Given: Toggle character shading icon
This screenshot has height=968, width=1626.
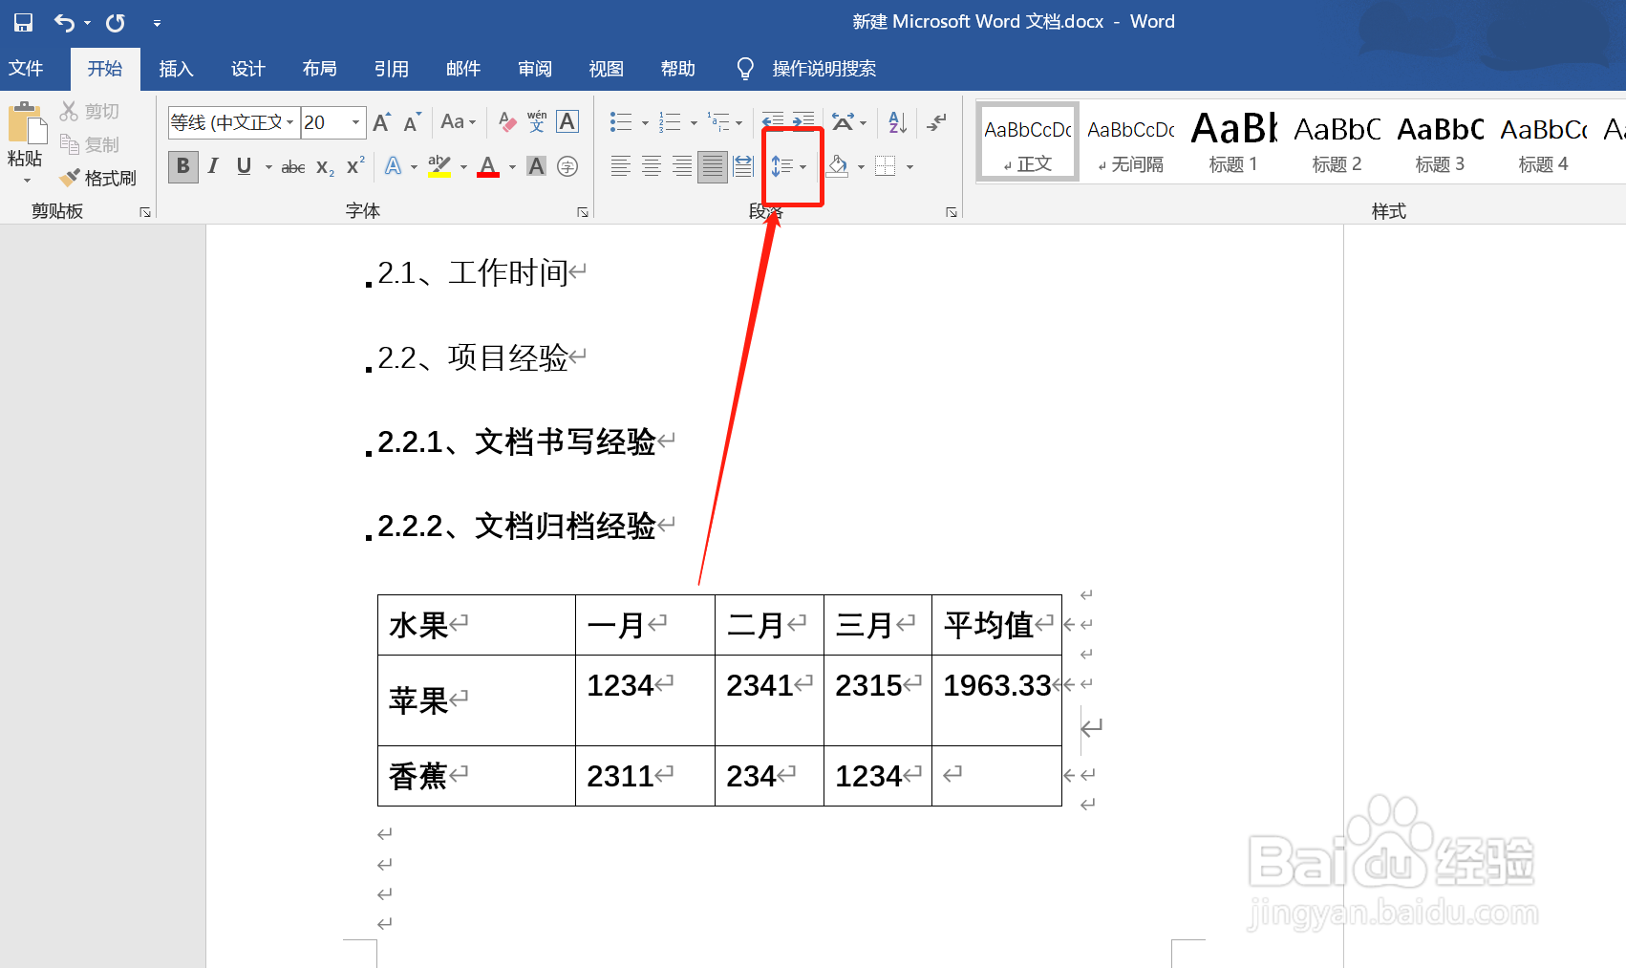Looking at the screenshot, I should pyautogui.click(x=537, y=166).
